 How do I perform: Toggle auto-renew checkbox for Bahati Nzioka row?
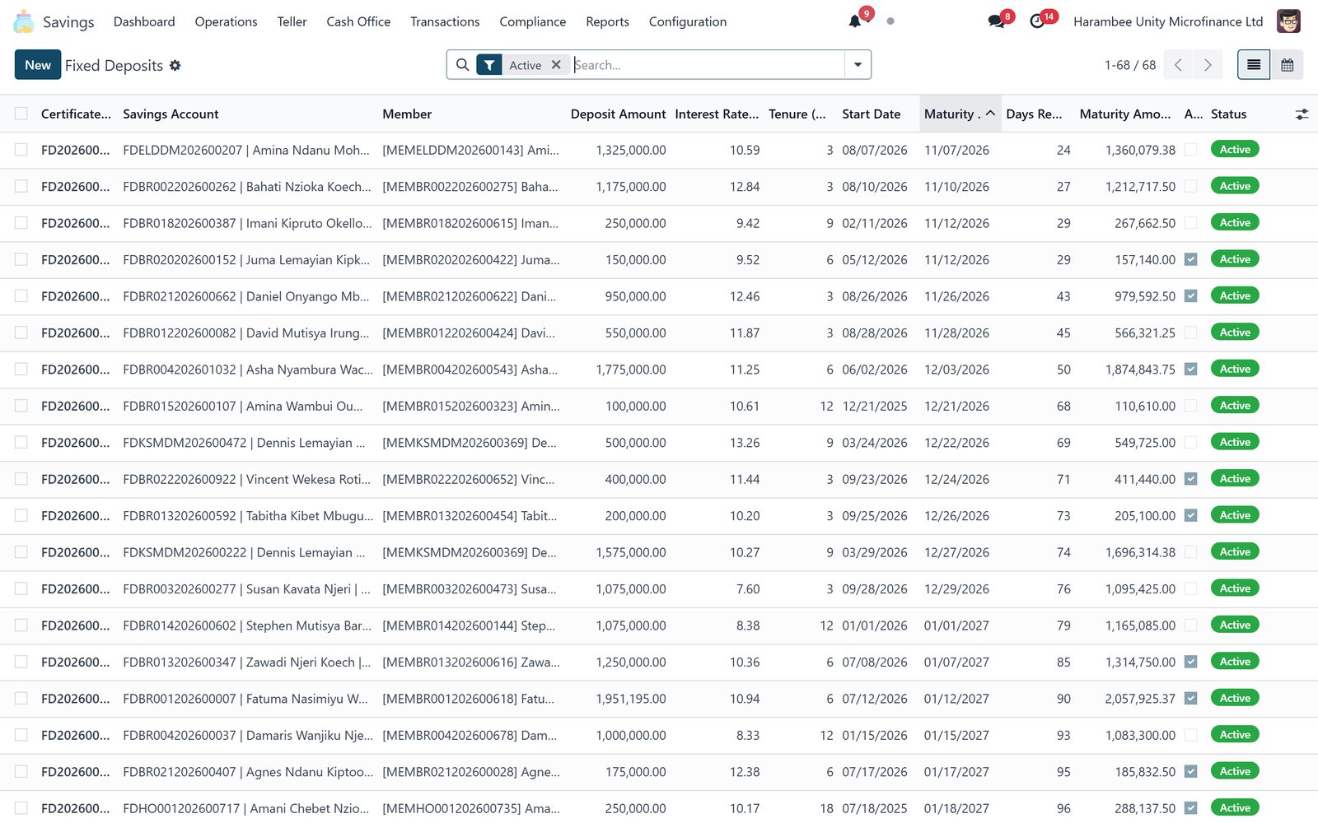coord(1190,187)
